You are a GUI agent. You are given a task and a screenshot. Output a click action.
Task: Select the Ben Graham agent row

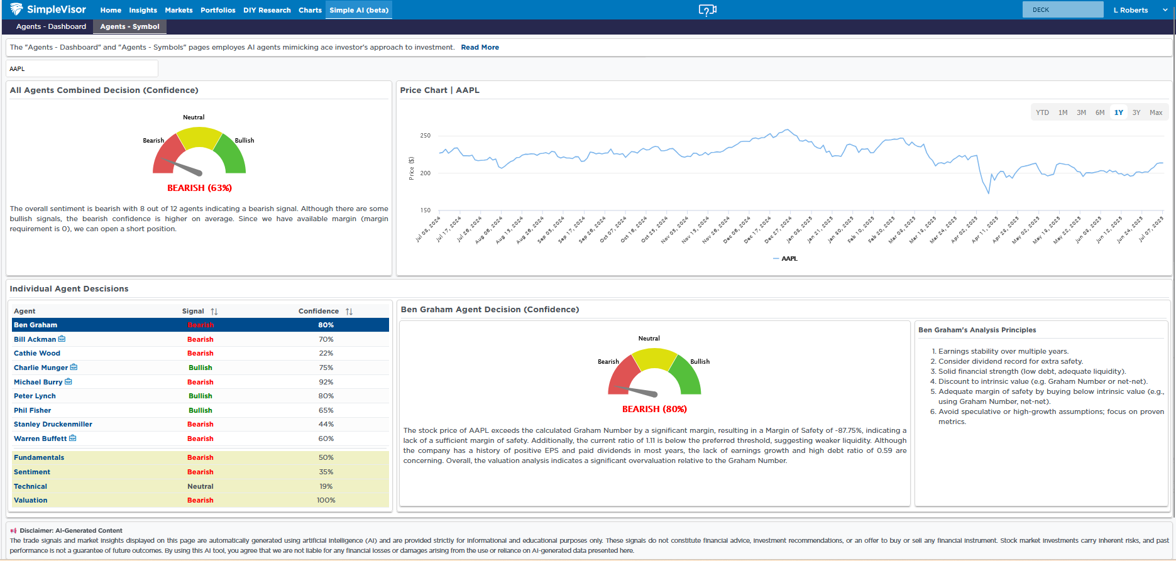pos(201,325)
